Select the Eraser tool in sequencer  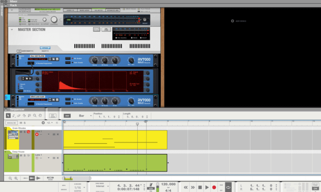coord(19,115)
